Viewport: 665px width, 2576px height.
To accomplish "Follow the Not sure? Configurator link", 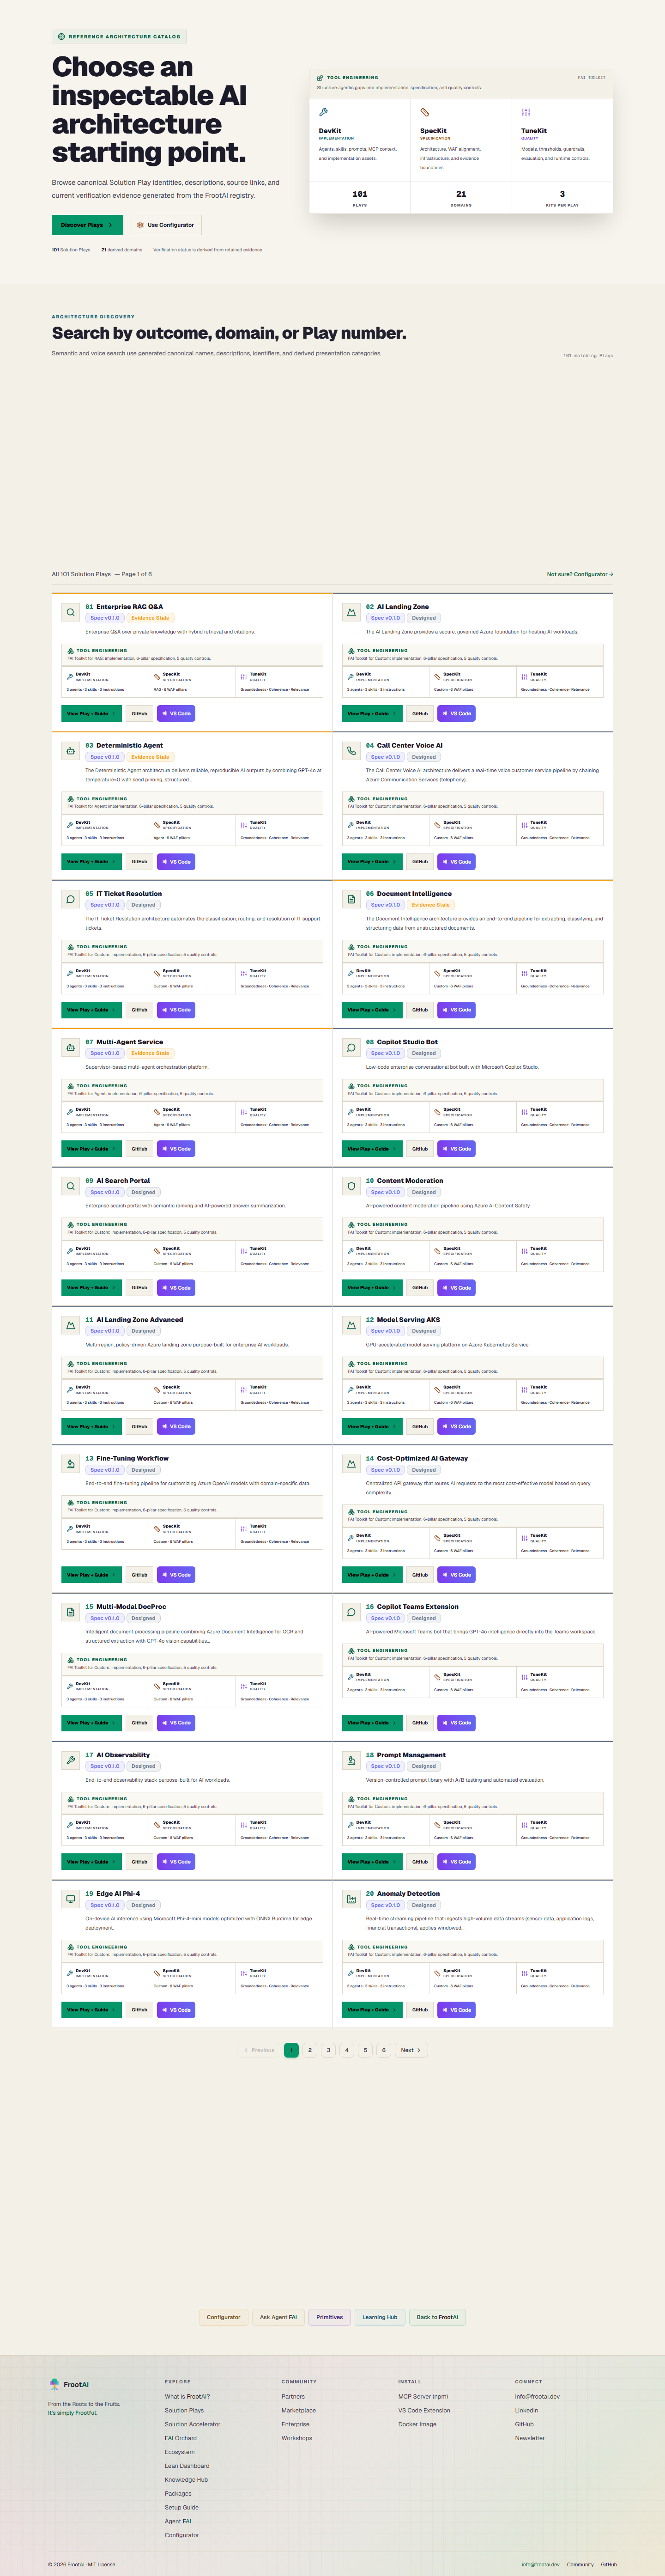I will pos(580,574).
